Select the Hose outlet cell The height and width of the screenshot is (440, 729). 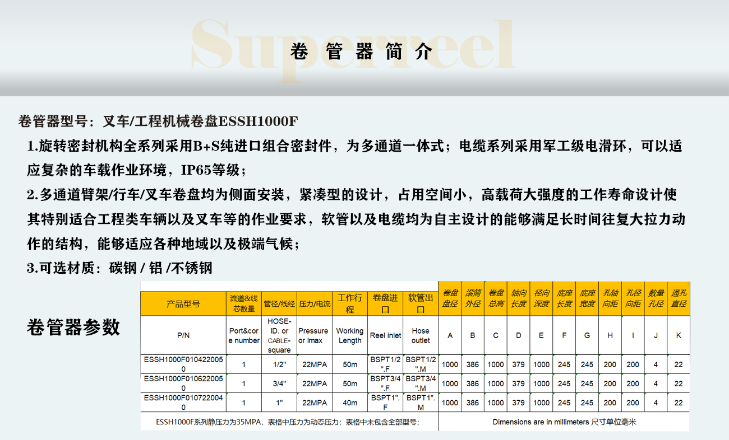tap(421, 335)
